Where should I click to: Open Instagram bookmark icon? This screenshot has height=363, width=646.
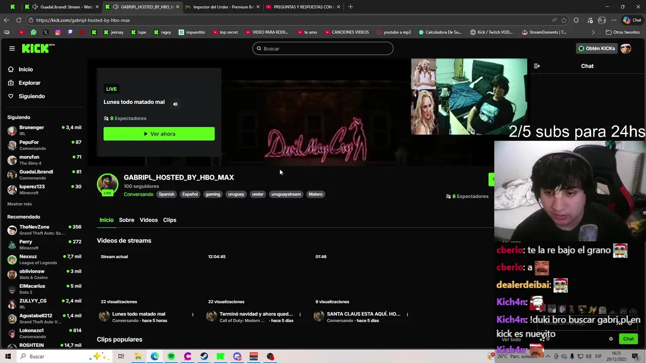click(58, 32)
